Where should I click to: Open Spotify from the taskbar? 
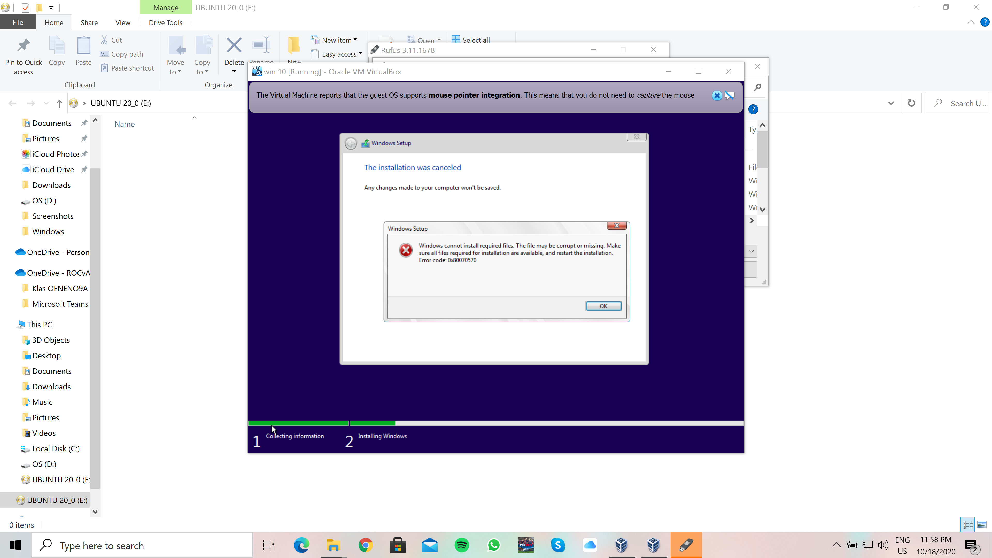click(462, 545)
